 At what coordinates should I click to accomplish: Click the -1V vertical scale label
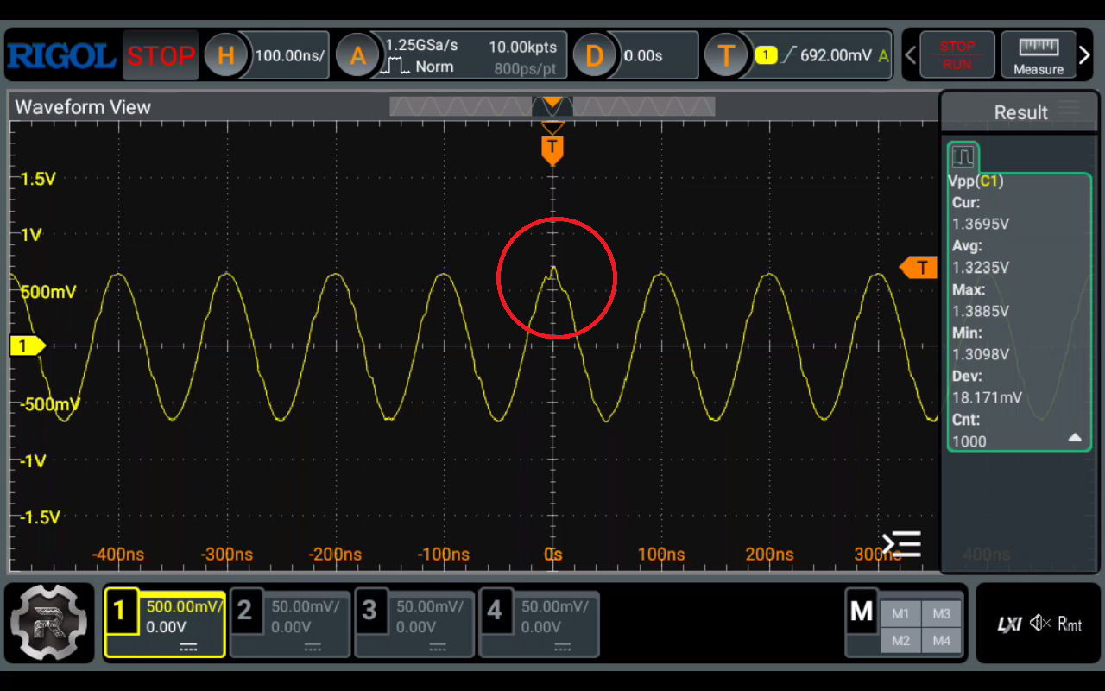point(35,461)
